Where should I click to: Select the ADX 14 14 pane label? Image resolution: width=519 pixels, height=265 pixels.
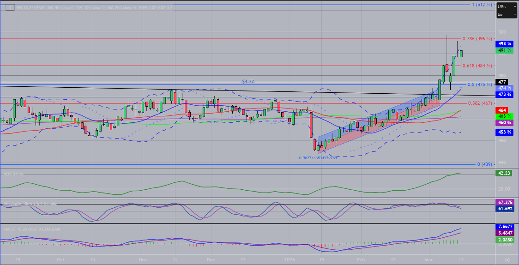13,174
